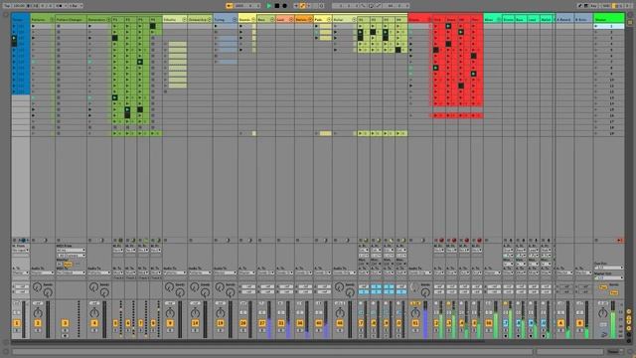
Task: Click the Tap tempo button
Action: [x=7, y=6]
